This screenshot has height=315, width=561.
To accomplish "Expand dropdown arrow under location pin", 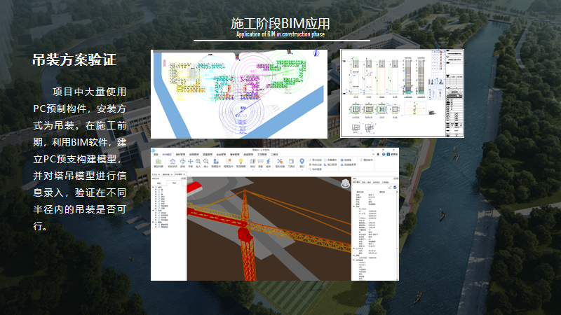I will [302, 169].
